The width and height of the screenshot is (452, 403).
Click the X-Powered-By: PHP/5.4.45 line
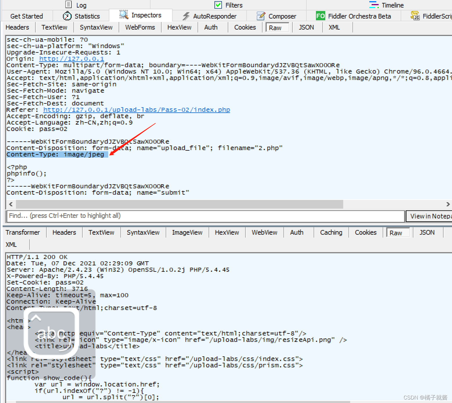click(55, 276)
